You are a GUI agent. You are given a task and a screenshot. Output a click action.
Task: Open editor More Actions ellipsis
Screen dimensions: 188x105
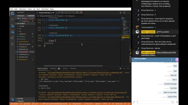point(128,13)
